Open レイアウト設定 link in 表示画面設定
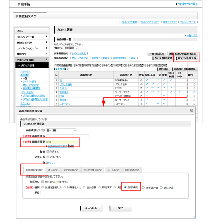Viewport: 213px width, 224px height. click(79, 53)
